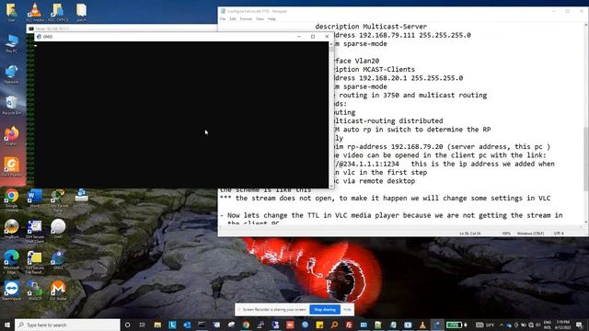589x331 pixels.
Task: Click the 'description Multicast-Server' line in Notepad
Action: tap(371, 27)
